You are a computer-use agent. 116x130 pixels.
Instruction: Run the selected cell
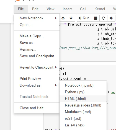tap(84, 18)
